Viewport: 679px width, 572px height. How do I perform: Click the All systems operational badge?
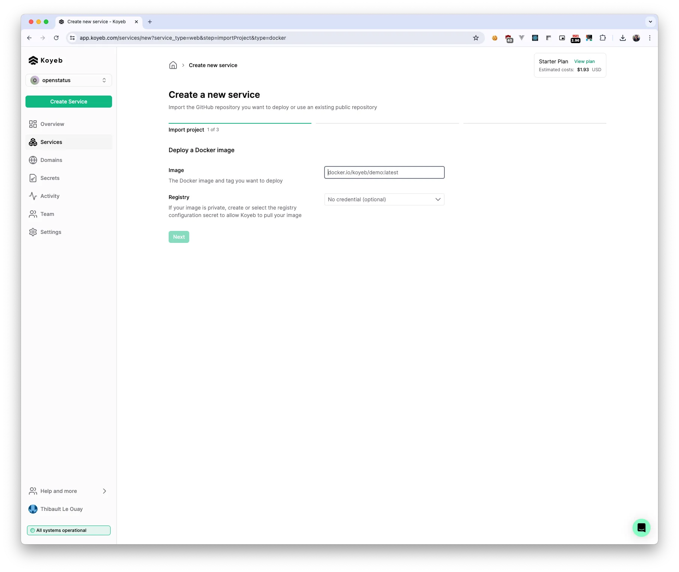point(69,530)
